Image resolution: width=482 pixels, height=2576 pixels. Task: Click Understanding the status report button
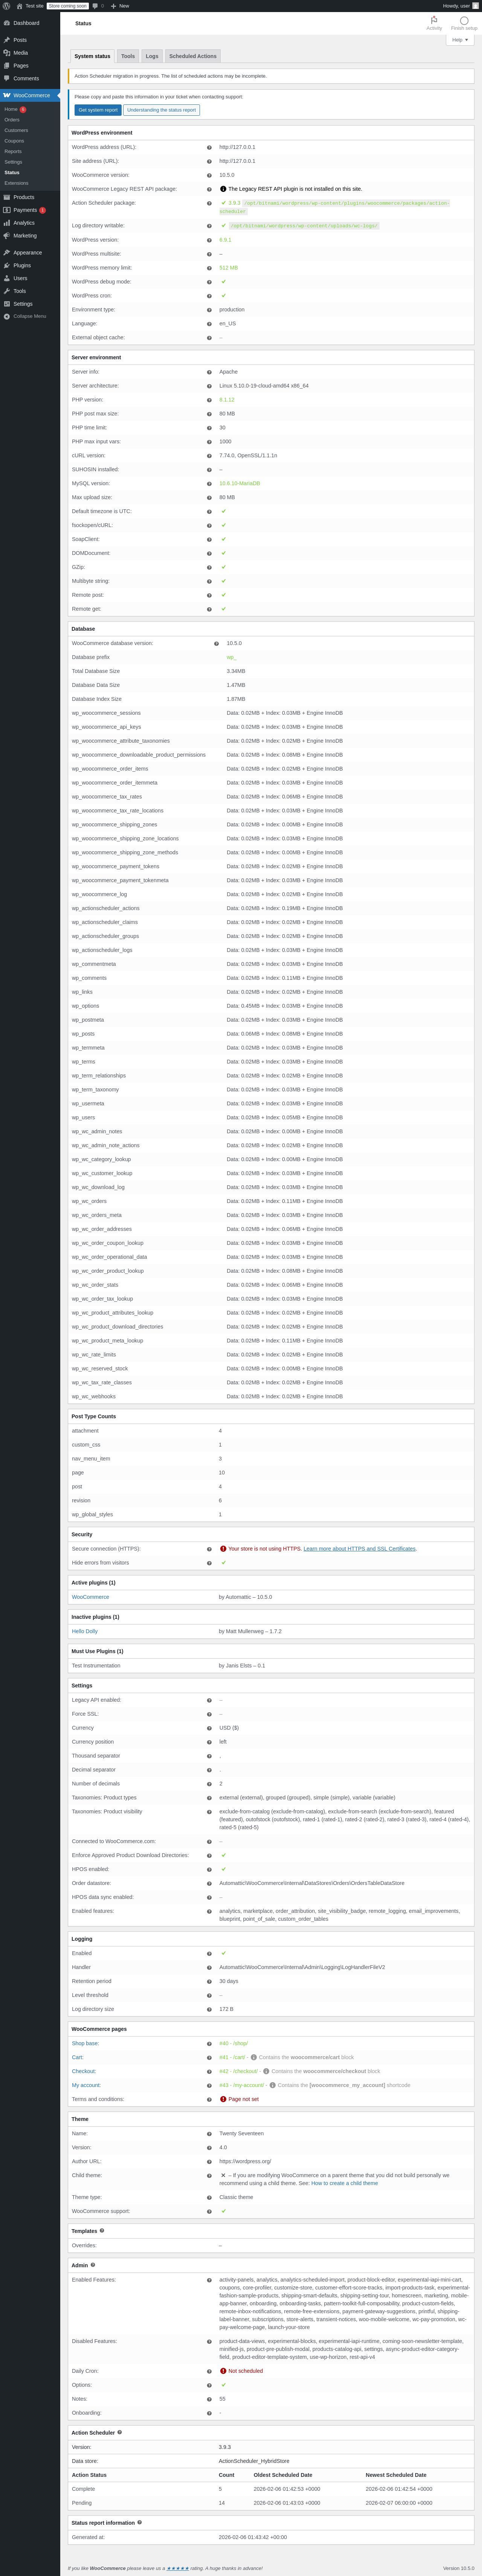tap(162, 110)
